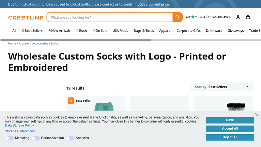This screenshot has width=261, height=147.
Task: Select the Apparel nav item
Action: (x=165, y=31)
